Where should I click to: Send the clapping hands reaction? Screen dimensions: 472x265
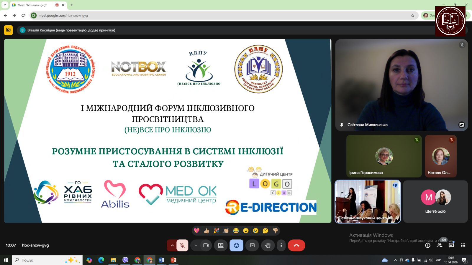pyautogui.click(x=226, y=231)
